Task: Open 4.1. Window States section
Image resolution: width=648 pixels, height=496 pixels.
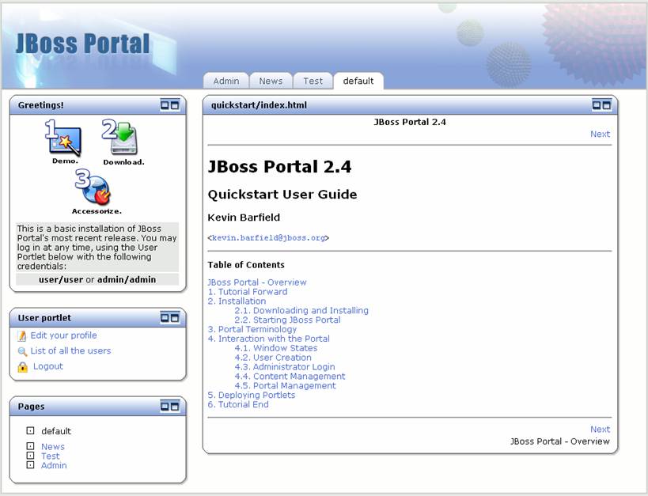Action: (x=276, y=348)
